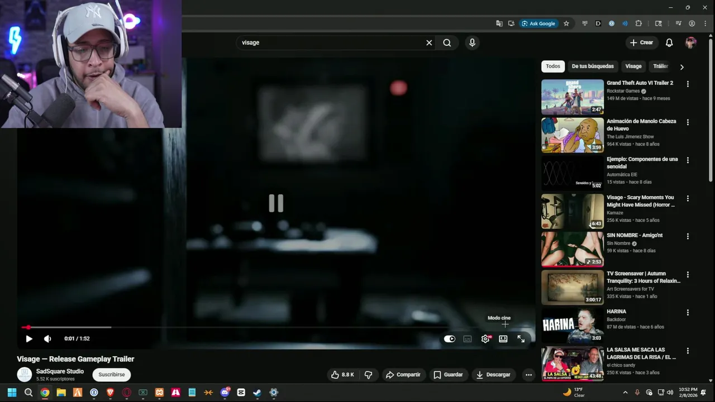Open the YouTube notifications bell
715x402 pixels.
coord(669,42)
